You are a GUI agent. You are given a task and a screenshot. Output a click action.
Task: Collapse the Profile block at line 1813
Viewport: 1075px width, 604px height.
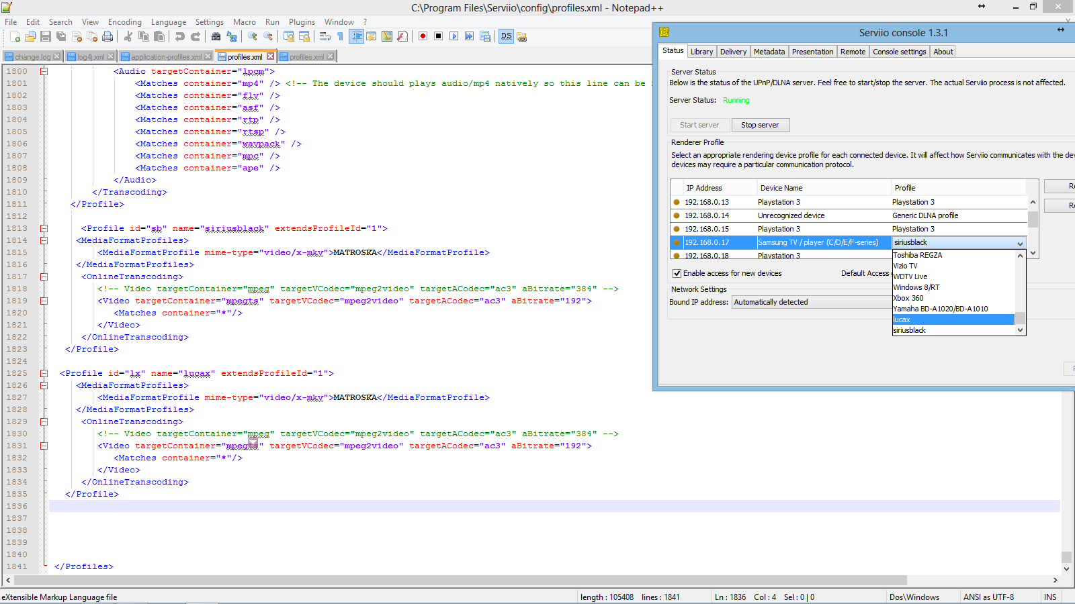44,228
